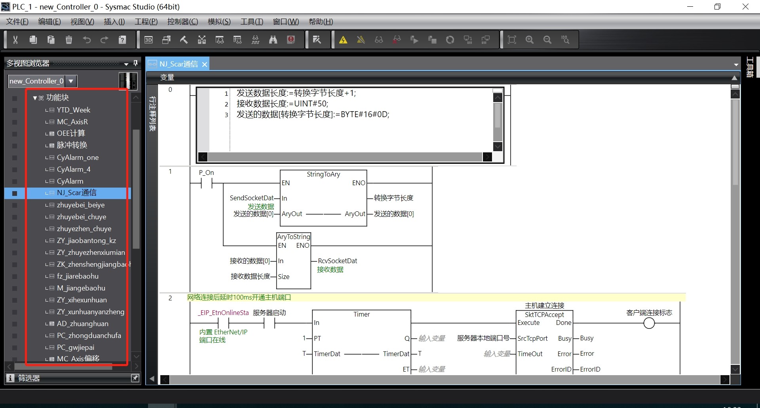Open the 文件(F) menu

tap(17, 22)
